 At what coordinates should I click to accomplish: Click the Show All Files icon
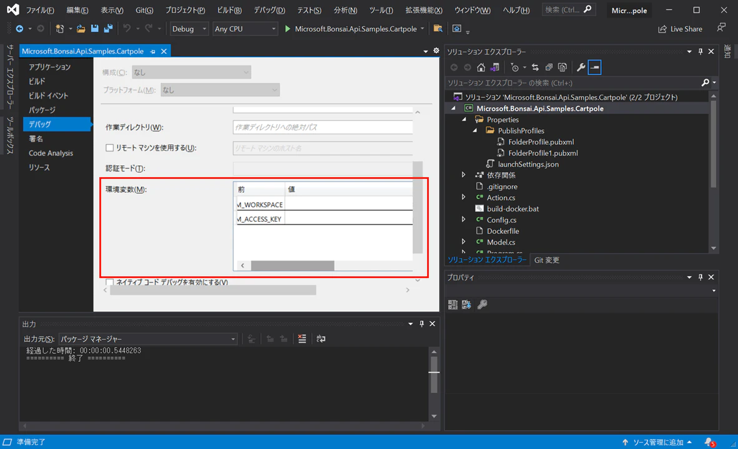563,67
